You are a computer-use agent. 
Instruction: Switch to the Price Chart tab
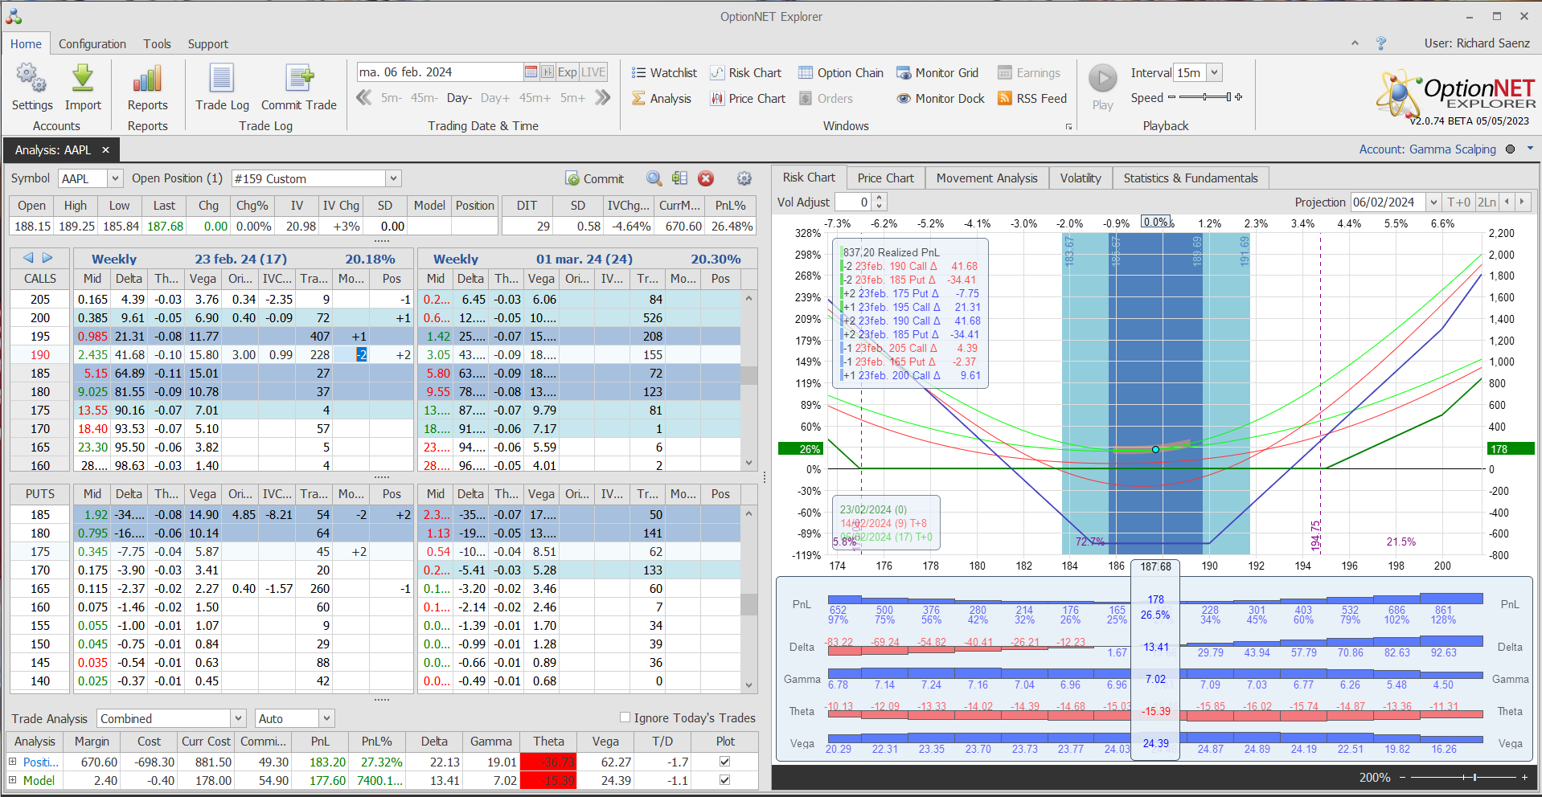(885, 178)
